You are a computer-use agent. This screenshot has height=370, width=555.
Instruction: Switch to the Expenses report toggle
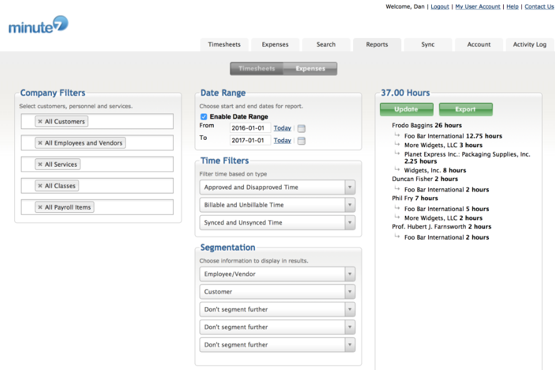pyautogui.click(x=310, y=69)
